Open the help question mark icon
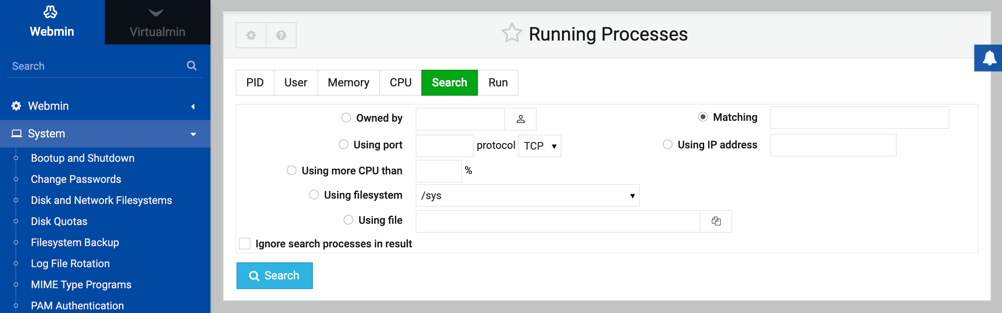This screenshot has width=1002, height=313. click(x=281, y=35)
